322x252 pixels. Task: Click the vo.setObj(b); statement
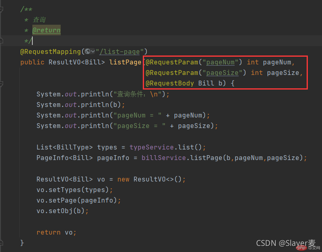[x=62, y=211]
